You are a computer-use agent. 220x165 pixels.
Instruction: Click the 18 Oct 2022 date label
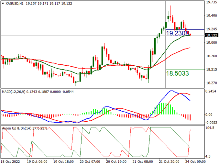(10, 162)
